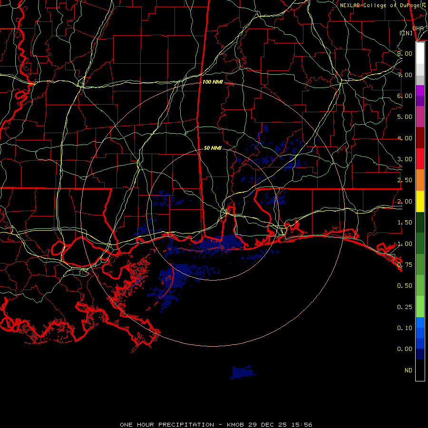Click the yellow color swatch in legend

(x=420, y=202)
